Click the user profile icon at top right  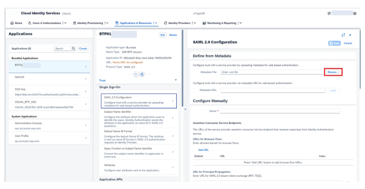[355, 14]
